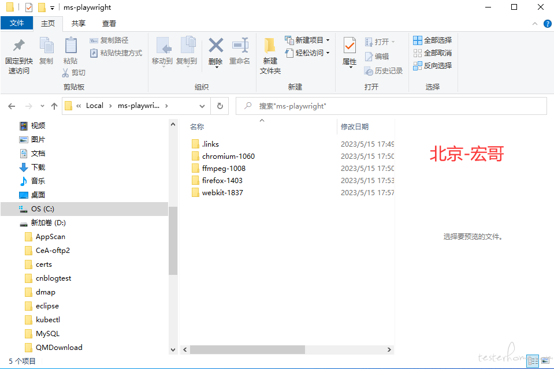Screen dimensions: 554x369
Task: Click the navigation pane scroll down arrow
Action: (173, 350)
